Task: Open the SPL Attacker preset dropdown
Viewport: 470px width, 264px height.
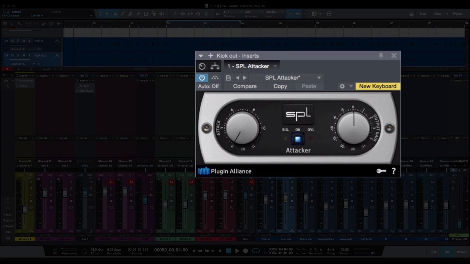Action: click(x=319, y=78)
